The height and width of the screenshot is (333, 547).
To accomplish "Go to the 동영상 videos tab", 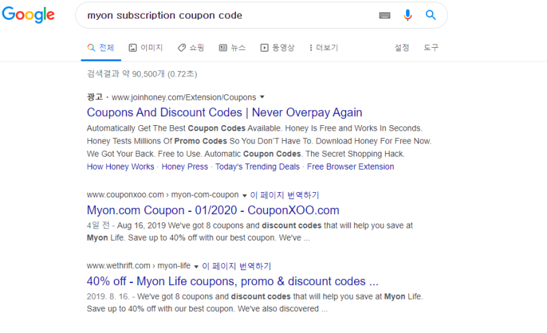I will 277,48.
